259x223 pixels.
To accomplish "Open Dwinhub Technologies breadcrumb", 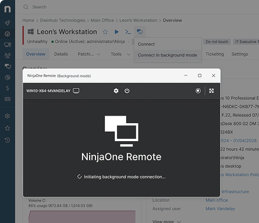I will (x=62, y=20).
